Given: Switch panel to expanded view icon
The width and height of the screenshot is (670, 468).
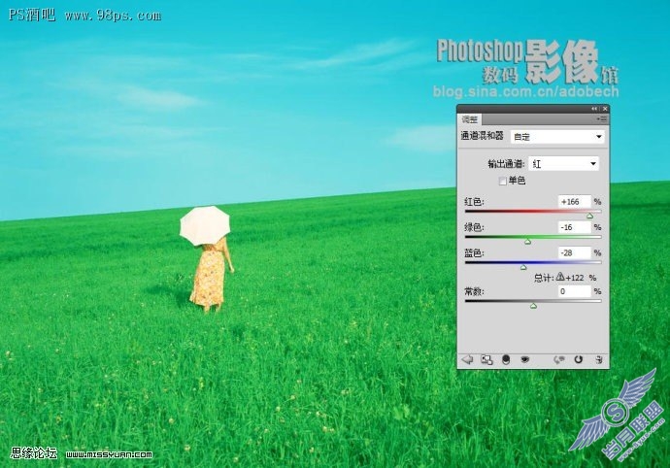Looking at the screenshot, I should pyautogui.click(x=486, y=360).
